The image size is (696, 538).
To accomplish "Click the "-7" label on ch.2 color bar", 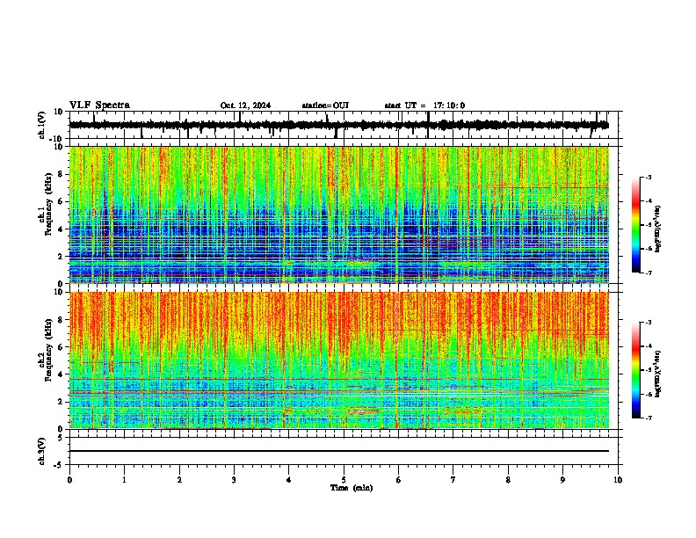I will (x=648, y=418).
